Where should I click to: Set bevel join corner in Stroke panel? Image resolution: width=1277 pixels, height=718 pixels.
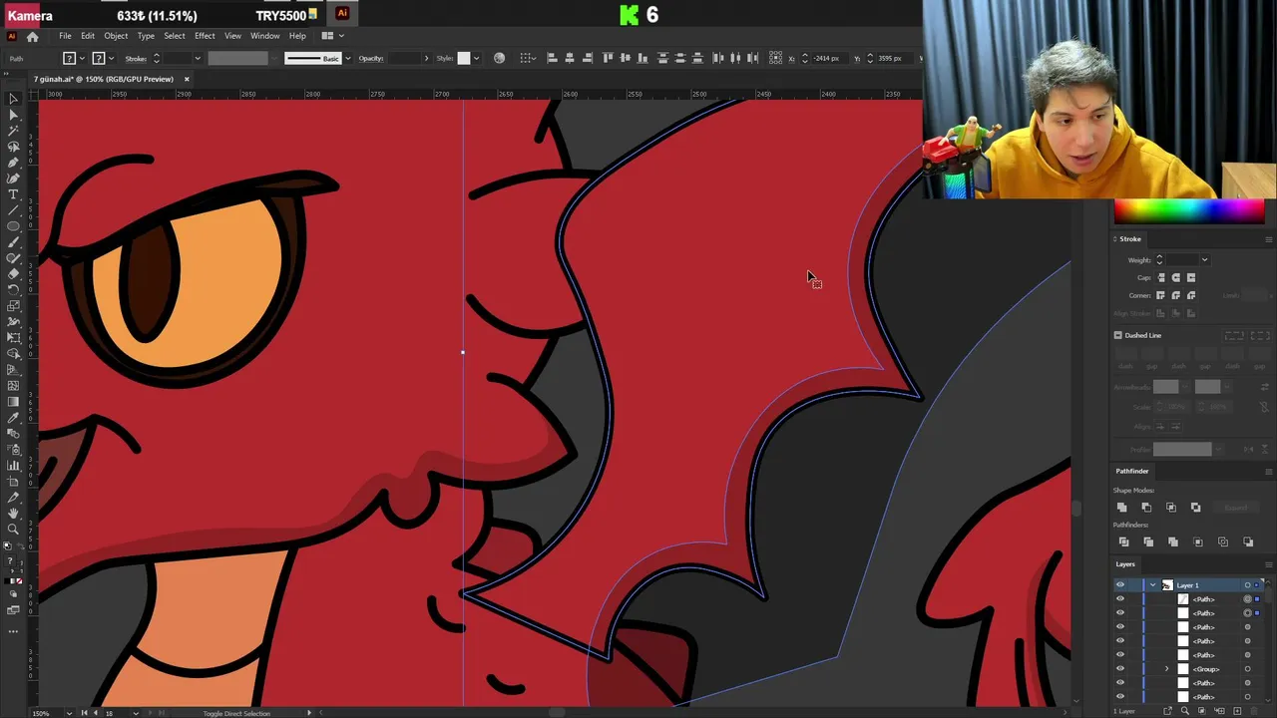pyautogui.click(x=1191, y=295)
